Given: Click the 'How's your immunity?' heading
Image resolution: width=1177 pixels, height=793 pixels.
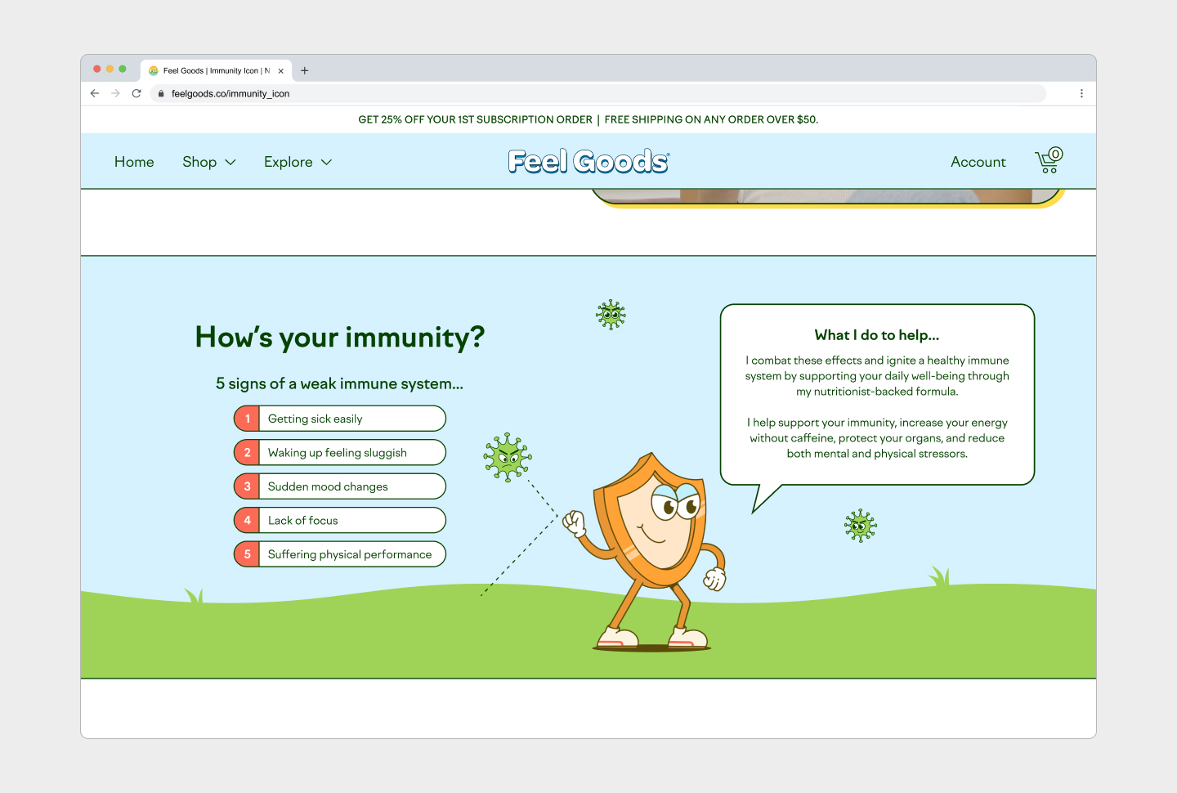Looking at the screenshot, I should point(340,337).
